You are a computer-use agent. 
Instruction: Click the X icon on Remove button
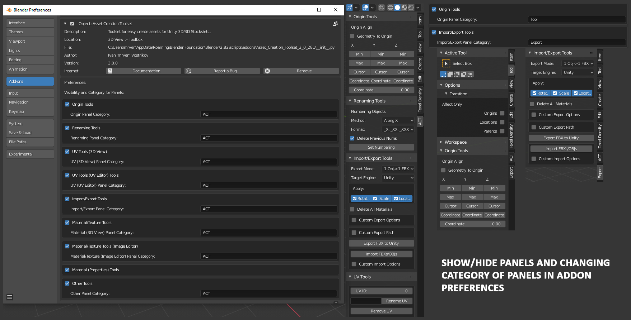[267, 71]
